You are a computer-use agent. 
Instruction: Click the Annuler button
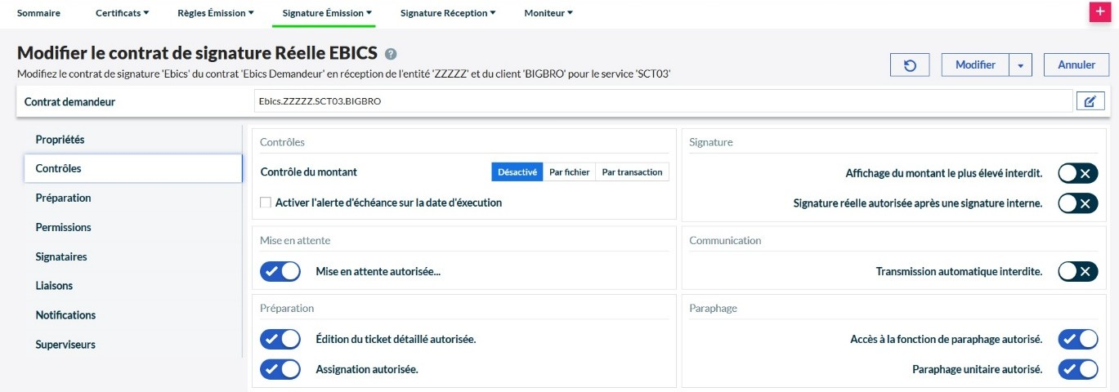point(1076,65)
